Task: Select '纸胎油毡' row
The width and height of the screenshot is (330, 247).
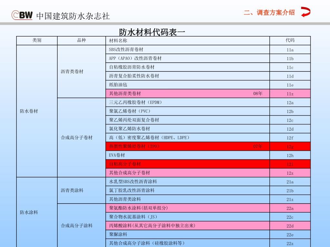Action: [188, 85]
